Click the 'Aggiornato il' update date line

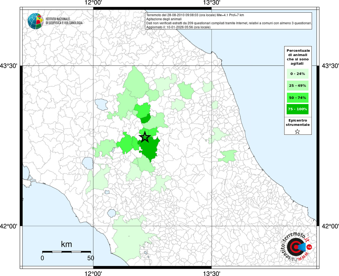click(178, 27)
